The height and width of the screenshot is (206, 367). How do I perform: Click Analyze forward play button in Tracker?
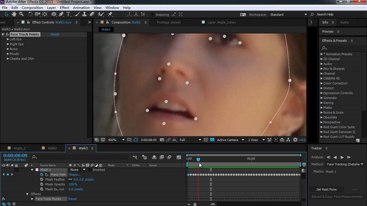pyautogui.click(x=342, y=157)
